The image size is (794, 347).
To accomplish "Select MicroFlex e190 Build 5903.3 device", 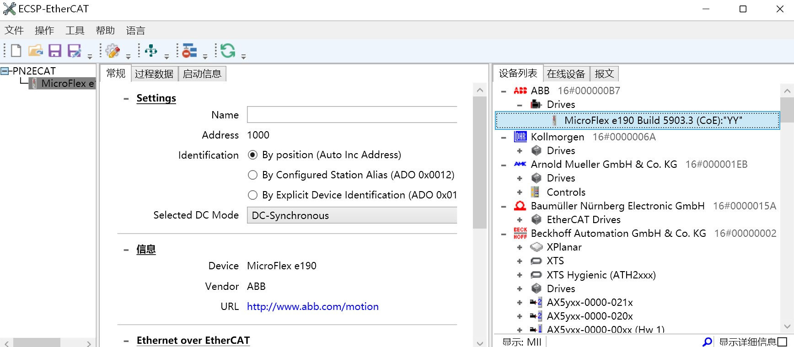I will (638, 120).
